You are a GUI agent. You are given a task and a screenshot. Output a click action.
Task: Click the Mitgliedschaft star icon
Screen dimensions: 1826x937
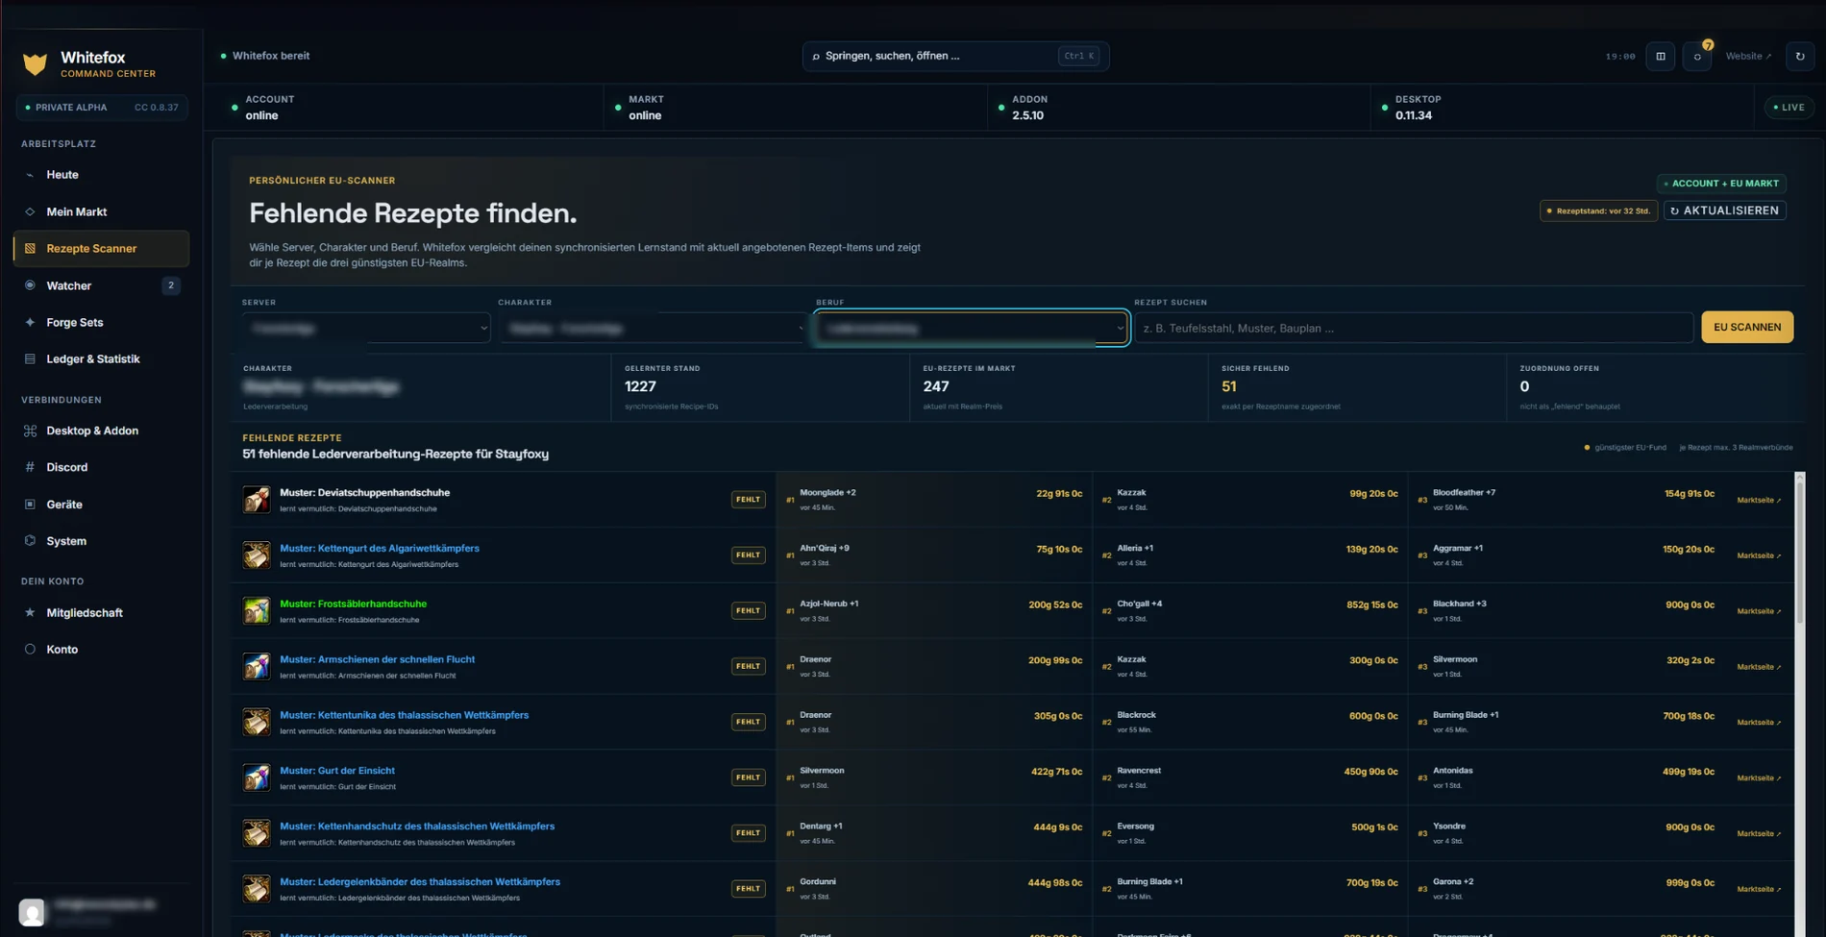[30, 613]
